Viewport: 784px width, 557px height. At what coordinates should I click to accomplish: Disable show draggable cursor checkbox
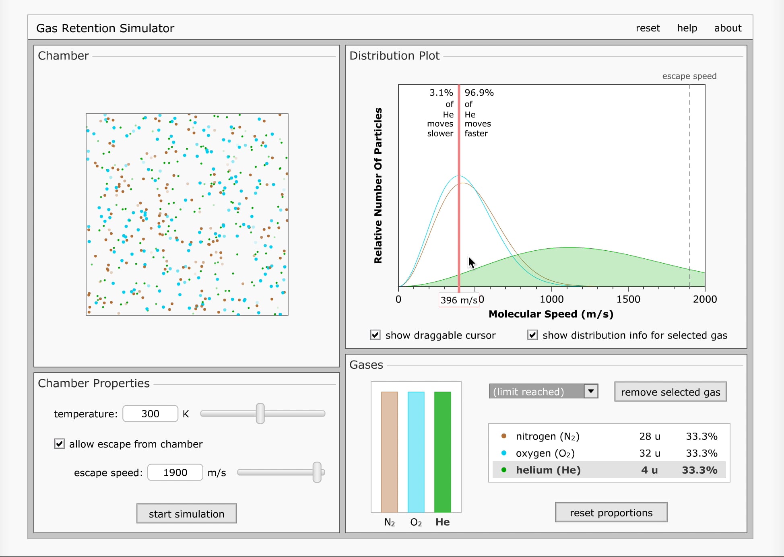point(375,335)
